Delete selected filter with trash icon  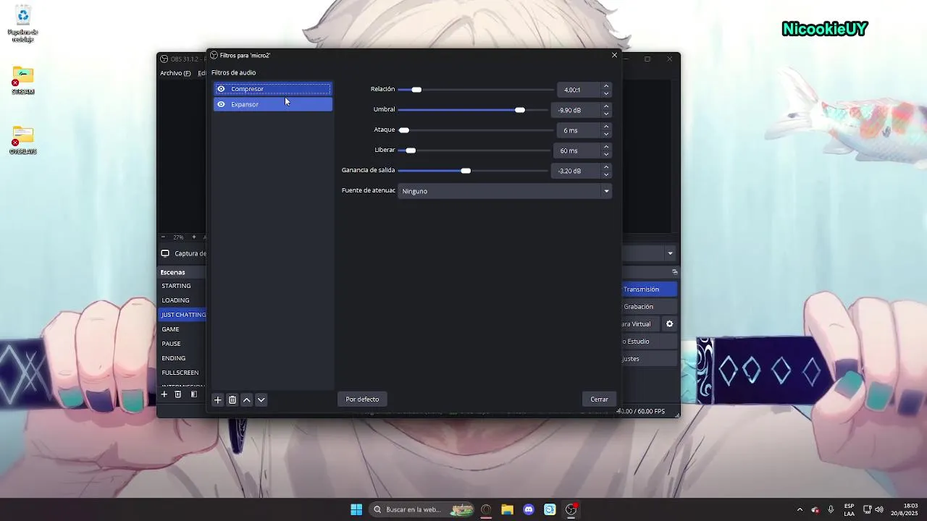[x=232, y=399]
